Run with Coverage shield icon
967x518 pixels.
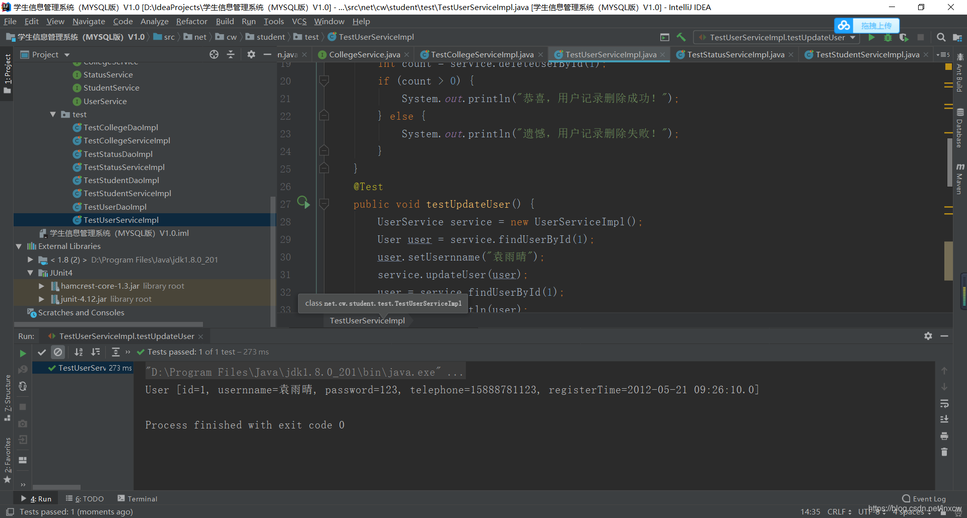pos(904,37)
